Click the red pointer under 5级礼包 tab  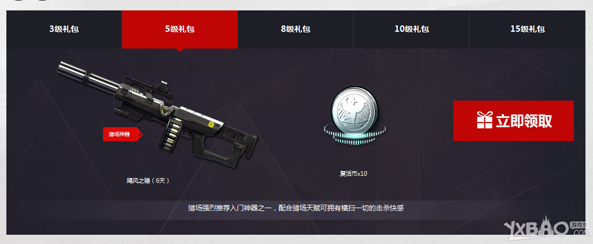[x=180, y=50]
